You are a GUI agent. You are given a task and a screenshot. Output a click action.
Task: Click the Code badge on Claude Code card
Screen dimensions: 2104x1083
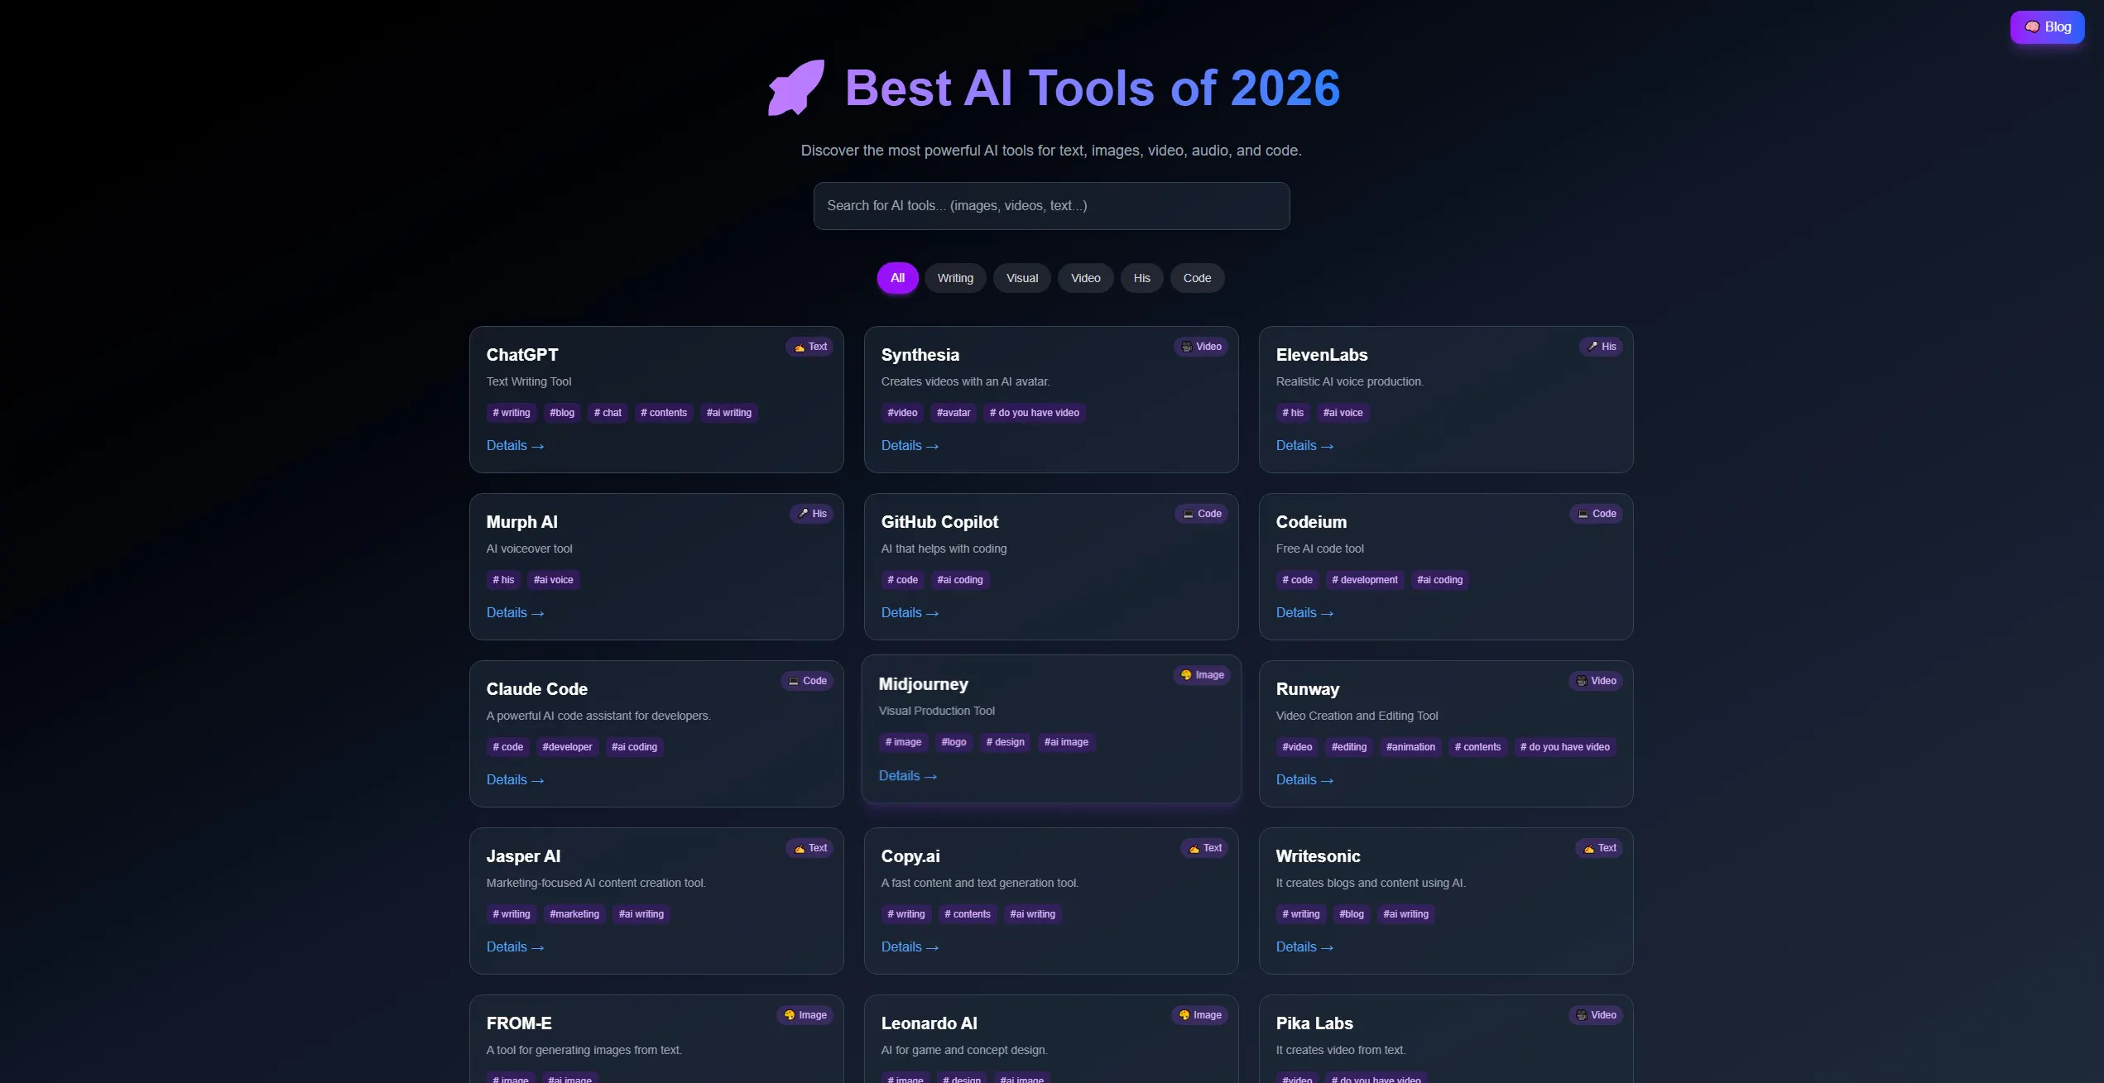click(x=807, y=681)
